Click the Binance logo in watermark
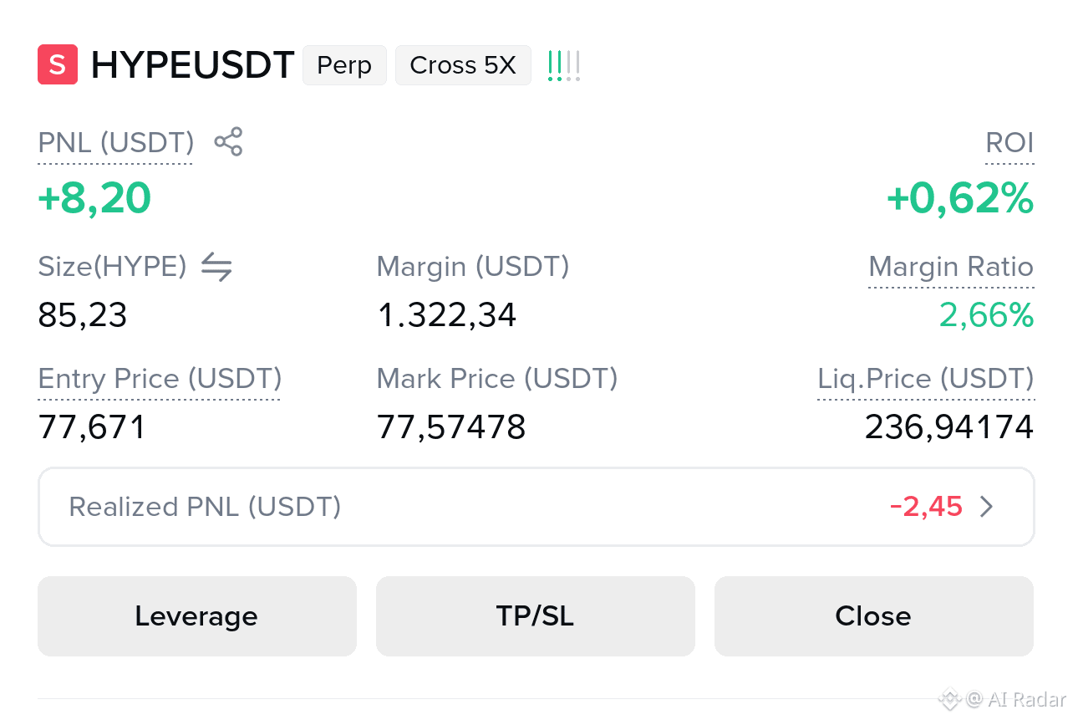 [x=948, y=699]
